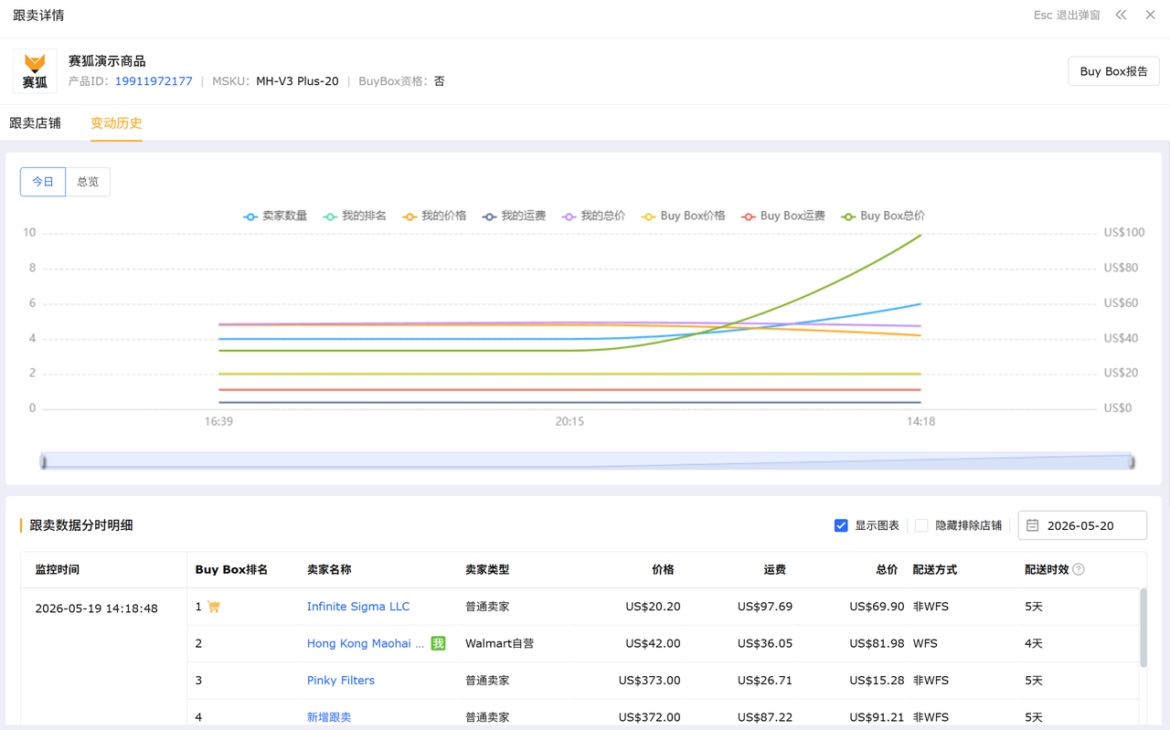
Task: Select the 变动历史 tab
Action: coord(116,123)
